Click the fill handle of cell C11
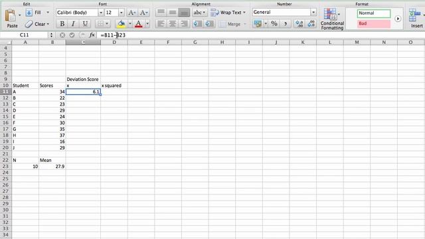 tap(100, 94)
